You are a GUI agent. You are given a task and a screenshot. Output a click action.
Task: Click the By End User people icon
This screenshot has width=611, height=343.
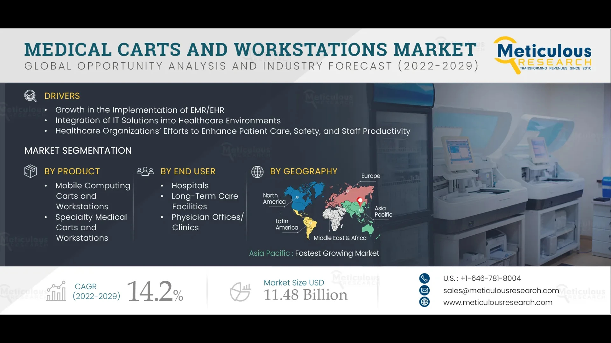tap(145, 171)
